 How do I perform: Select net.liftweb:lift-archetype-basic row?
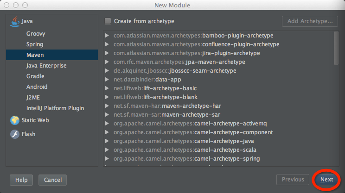155,88
